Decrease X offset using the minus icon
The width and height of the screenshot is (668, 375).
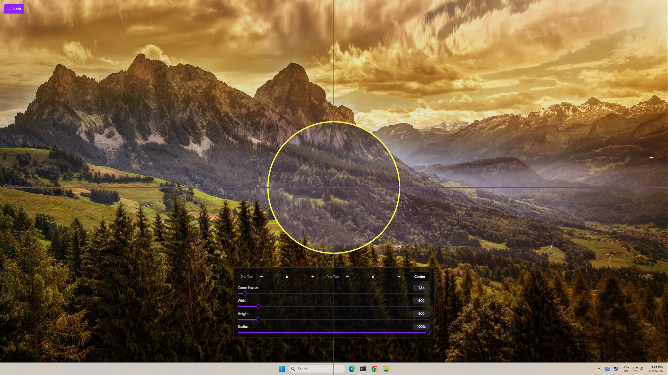coord(261,276)
